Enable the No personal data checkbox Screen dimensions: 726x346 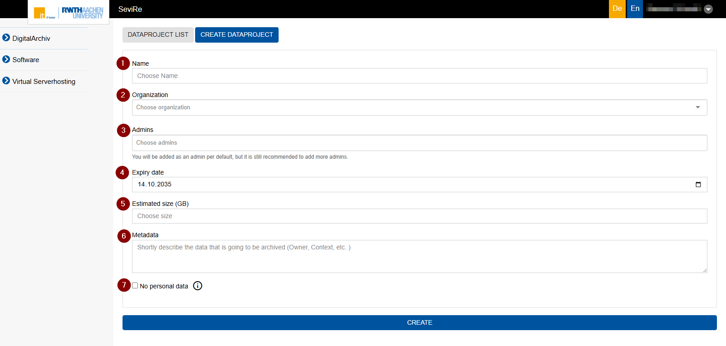(135, 286)
